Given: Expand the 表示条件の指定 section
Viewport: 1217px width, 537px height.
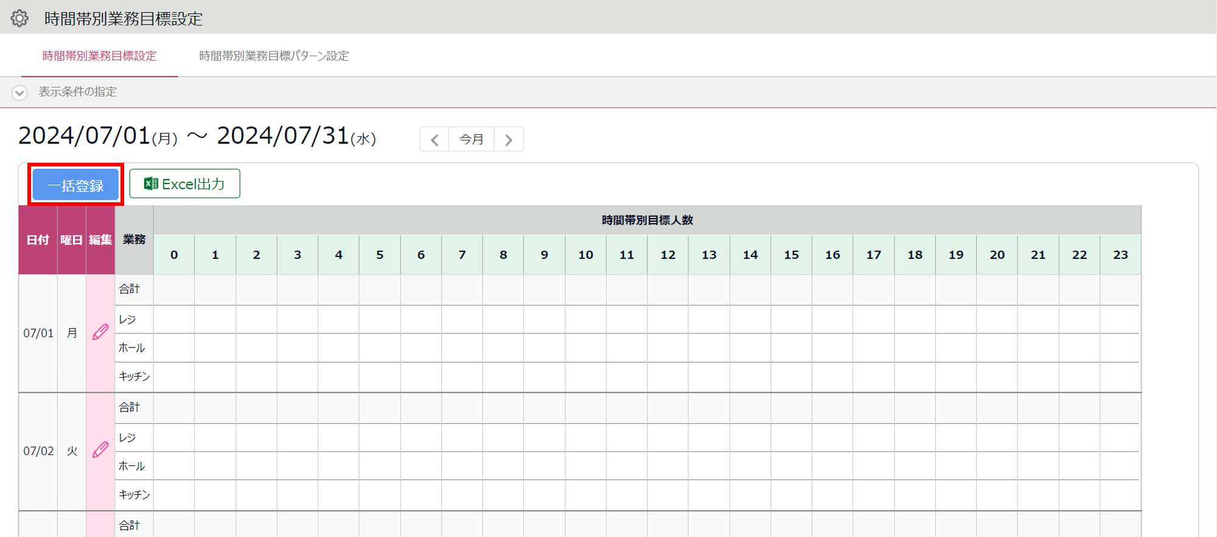Looking at the screenshot, I should [19, 92].
